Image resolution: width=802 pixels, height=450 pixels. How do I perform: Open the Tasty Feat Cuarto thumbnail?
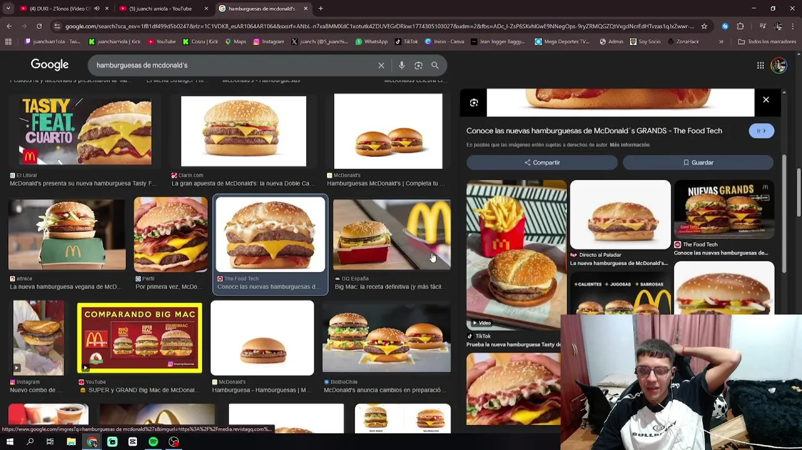pyautogui.click(x=85, y=131)
